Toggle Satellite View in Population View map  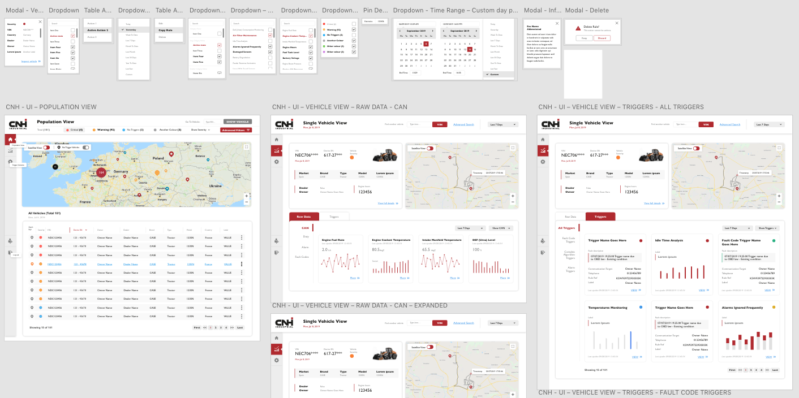[x=46, y=148]
